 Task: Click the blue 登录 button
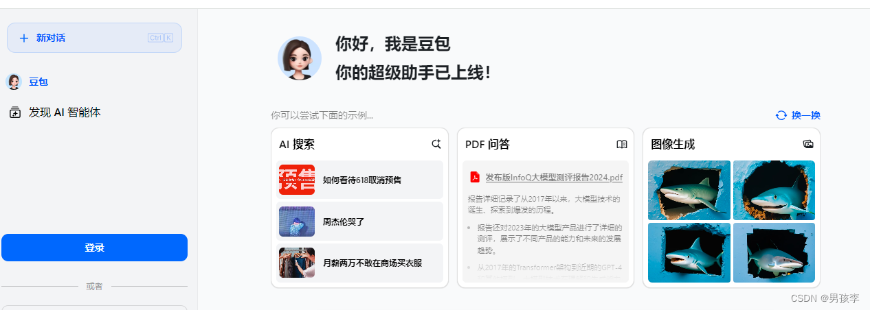94,248
